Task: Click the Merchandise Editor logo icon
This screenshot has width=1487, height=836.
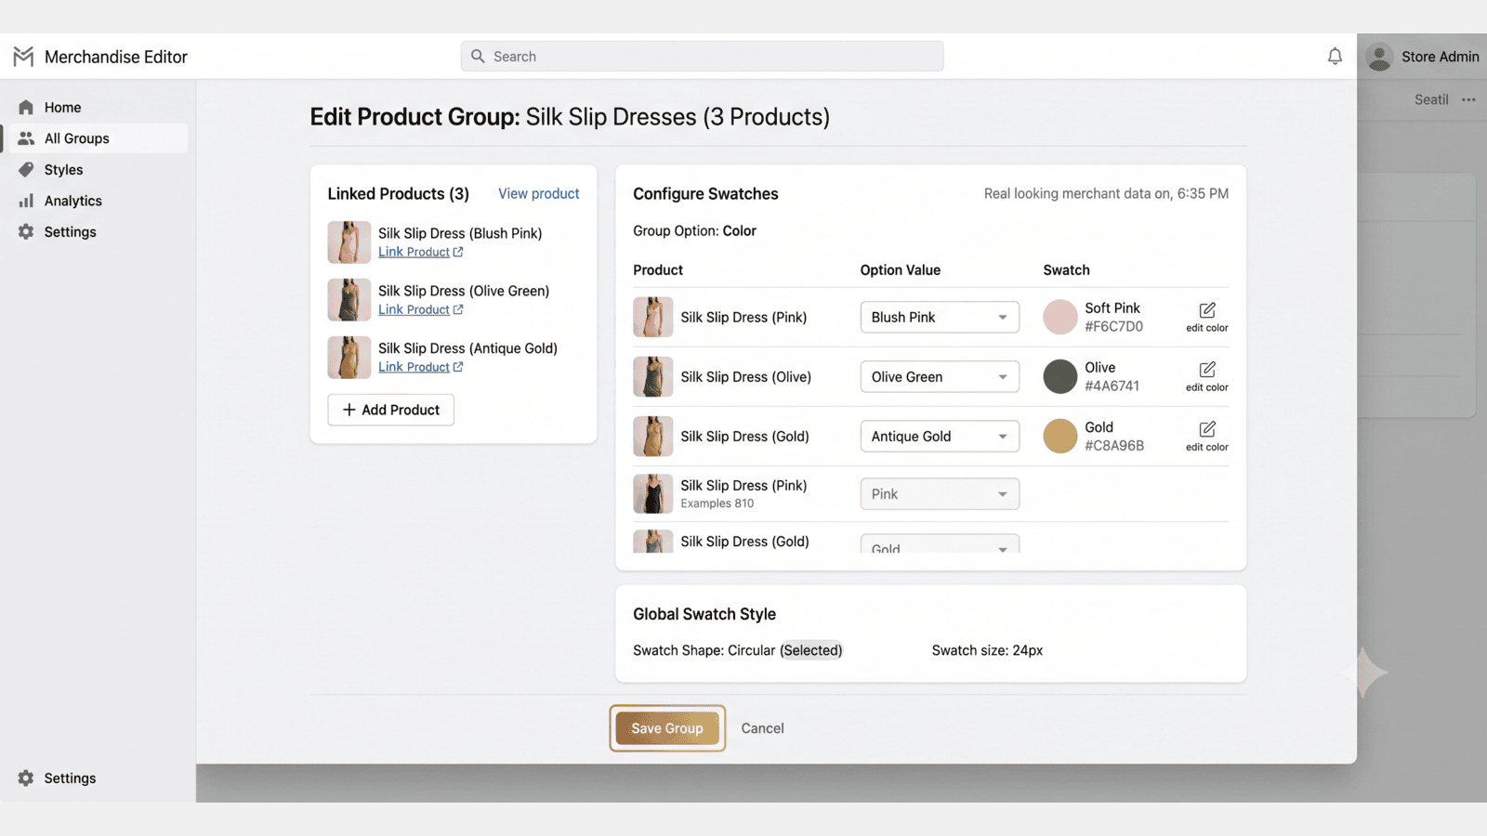Action: point(23,57)
